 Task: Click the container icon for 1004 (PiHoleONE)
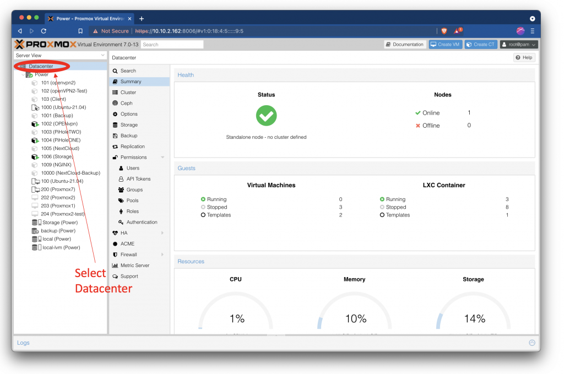(x=35, y=140)
